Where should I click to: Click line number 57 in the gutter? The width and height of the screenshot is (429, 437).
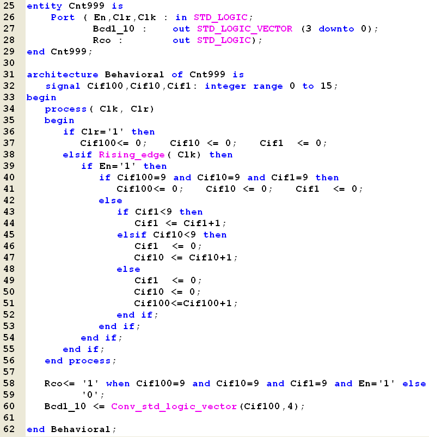coord(9,372)
